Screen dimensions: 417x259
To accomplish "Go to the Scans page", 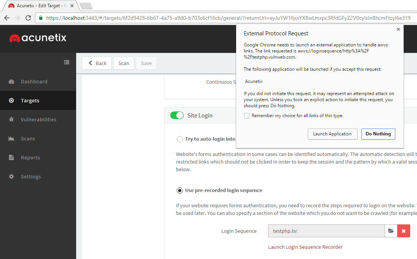I will coord(38,139).
